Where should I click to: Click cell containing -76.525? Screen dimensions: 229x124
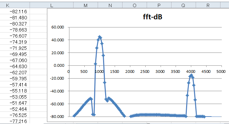(x=15, y=115)
